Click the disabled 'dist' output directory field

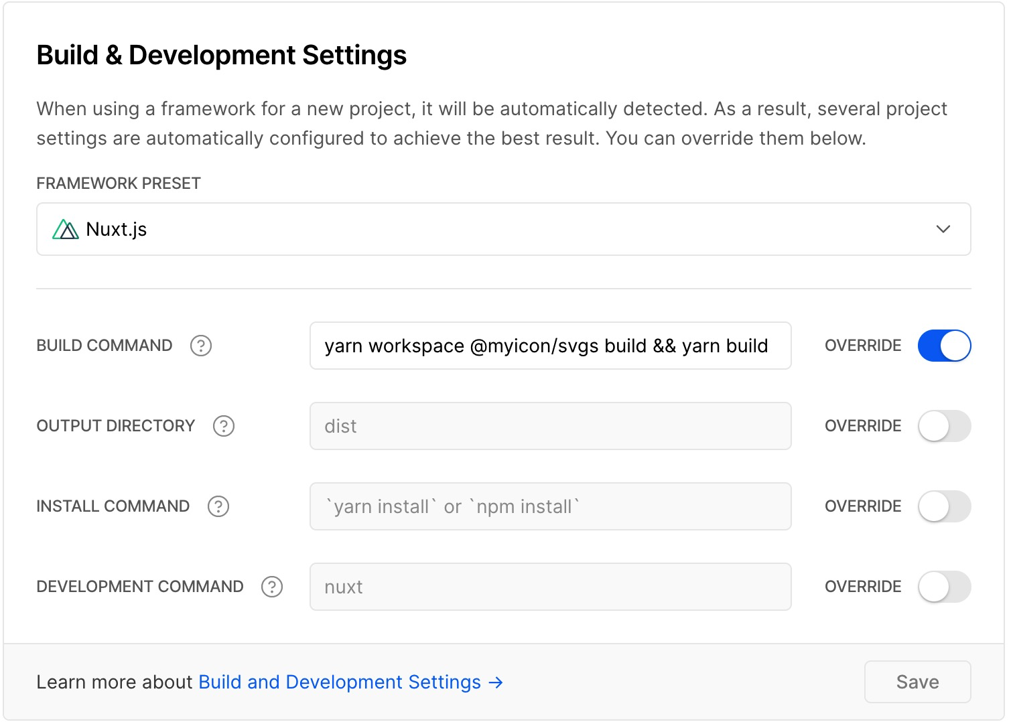click(x=549, y=426)
